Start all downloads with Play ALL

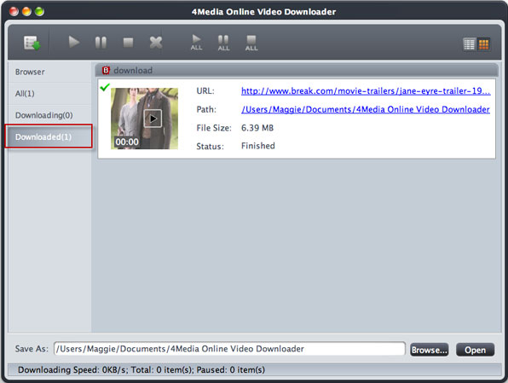pyautogui.click(x=196, y=43)
